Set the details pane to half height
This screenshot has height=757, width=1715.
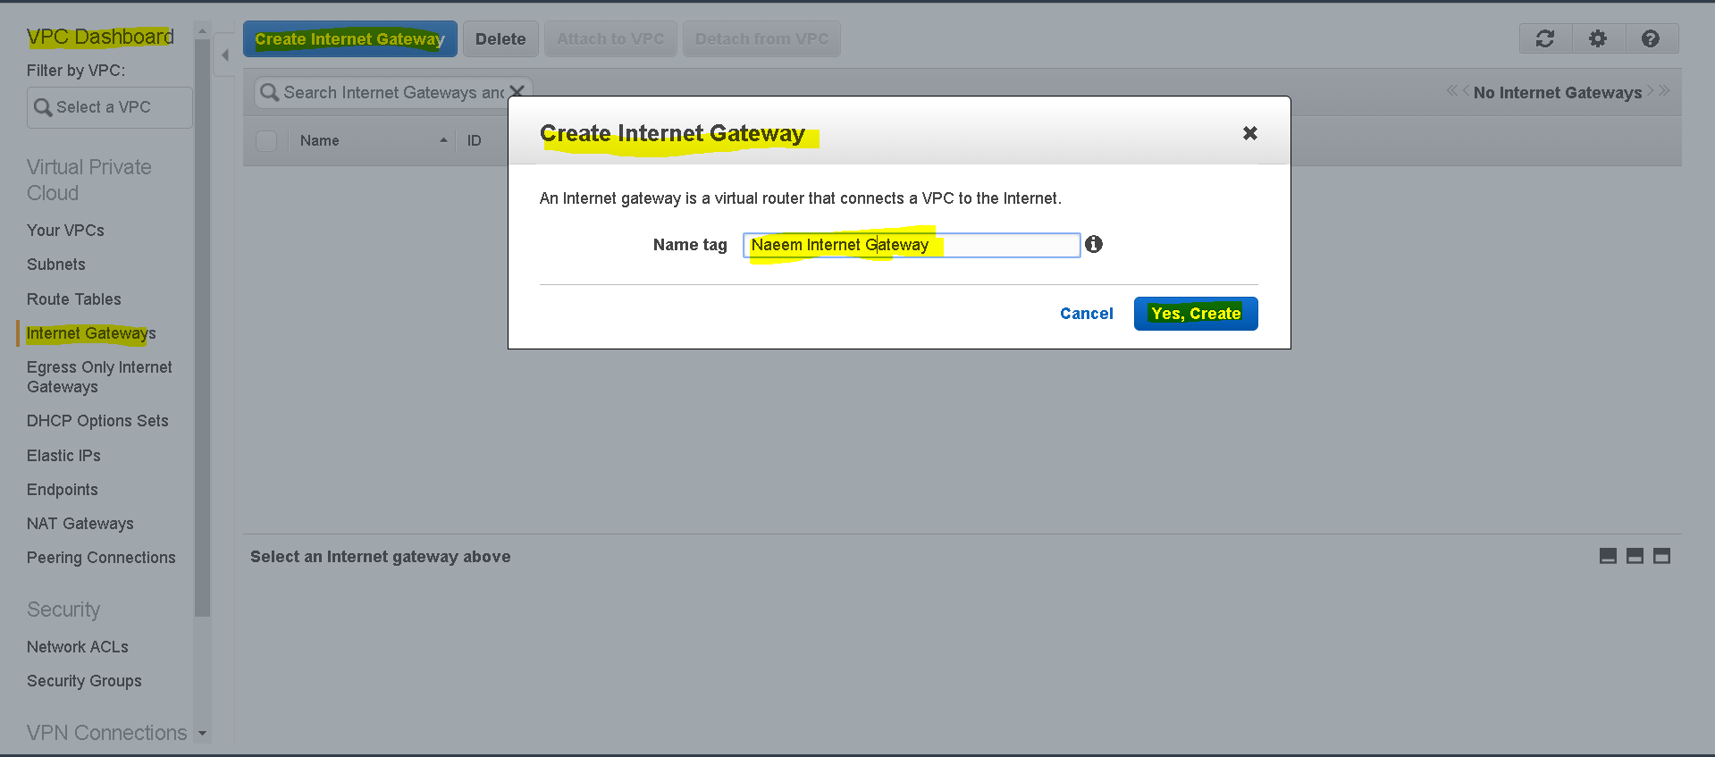click(x=1635, y=556)
